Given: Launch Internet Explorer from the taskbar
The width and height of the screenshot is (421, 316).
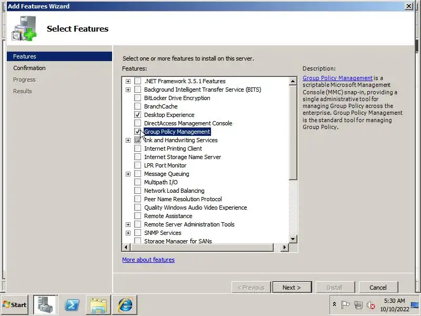Looking at the screenshot, I should [x=125, y=305].
